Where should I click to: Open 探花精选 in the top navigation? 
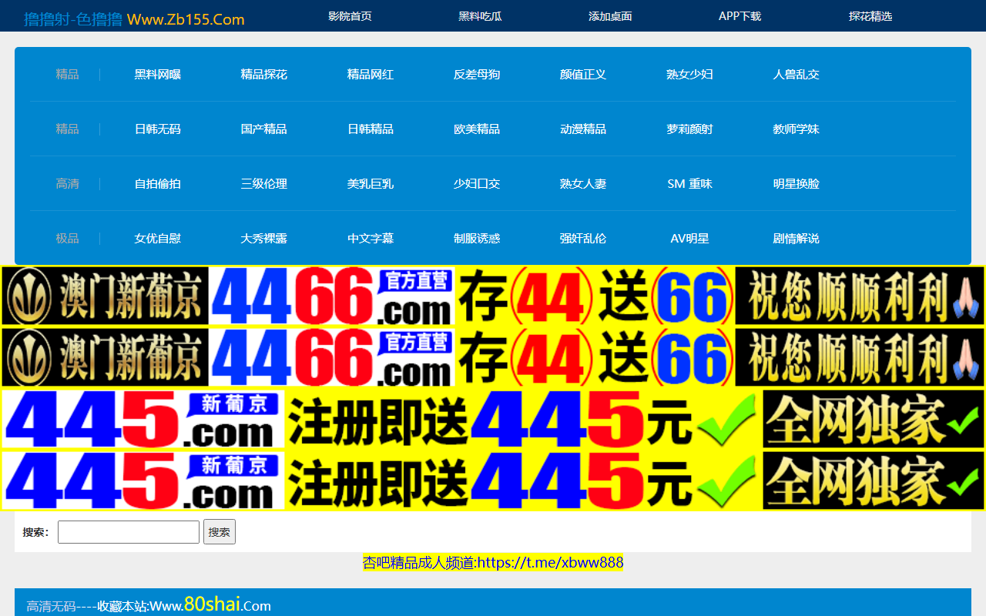click(x=870, y=16)
